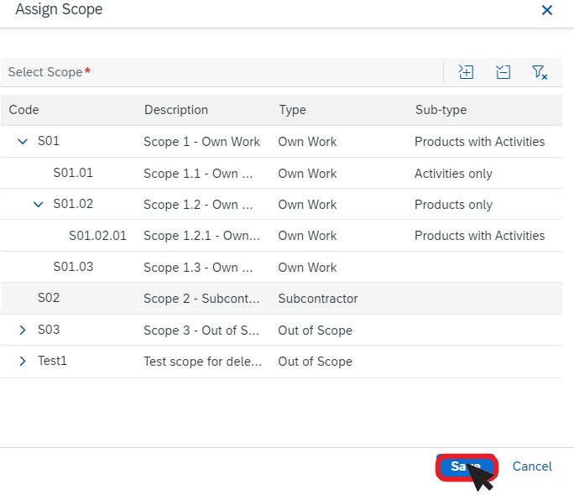Click the Sub-type column header
Image resolution: width=574 pixels, height=495 pixels.
pyautogui.click(x=441, y=110)
